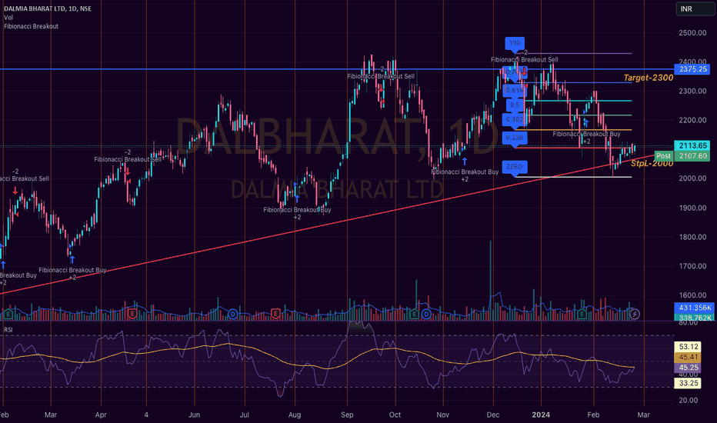
Task: Click the 2107.60 post-market price label
Action: pos(692,156)
